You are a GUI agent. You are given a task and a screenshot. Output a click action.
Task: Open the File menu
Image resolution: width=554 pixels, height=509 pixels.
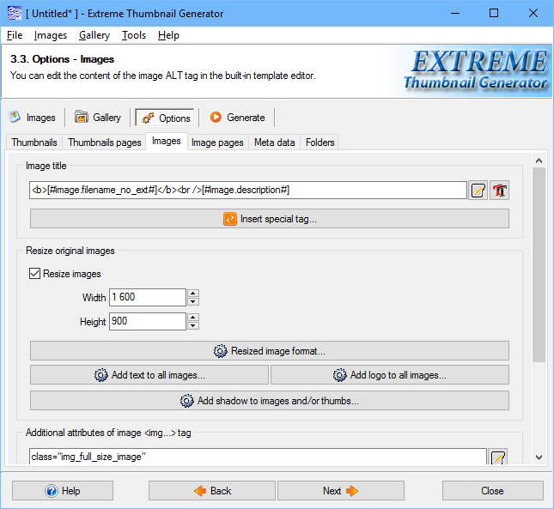(15, 35)
